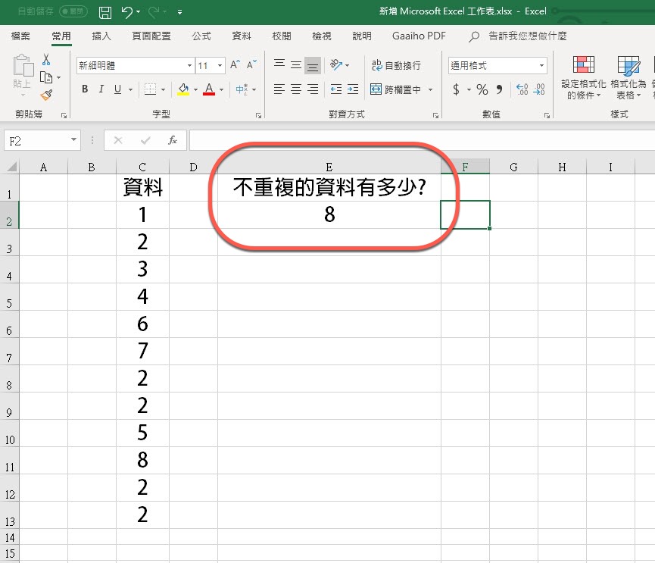
Task: Click 格式化為表格 Format as Table button
Action: 628,77
